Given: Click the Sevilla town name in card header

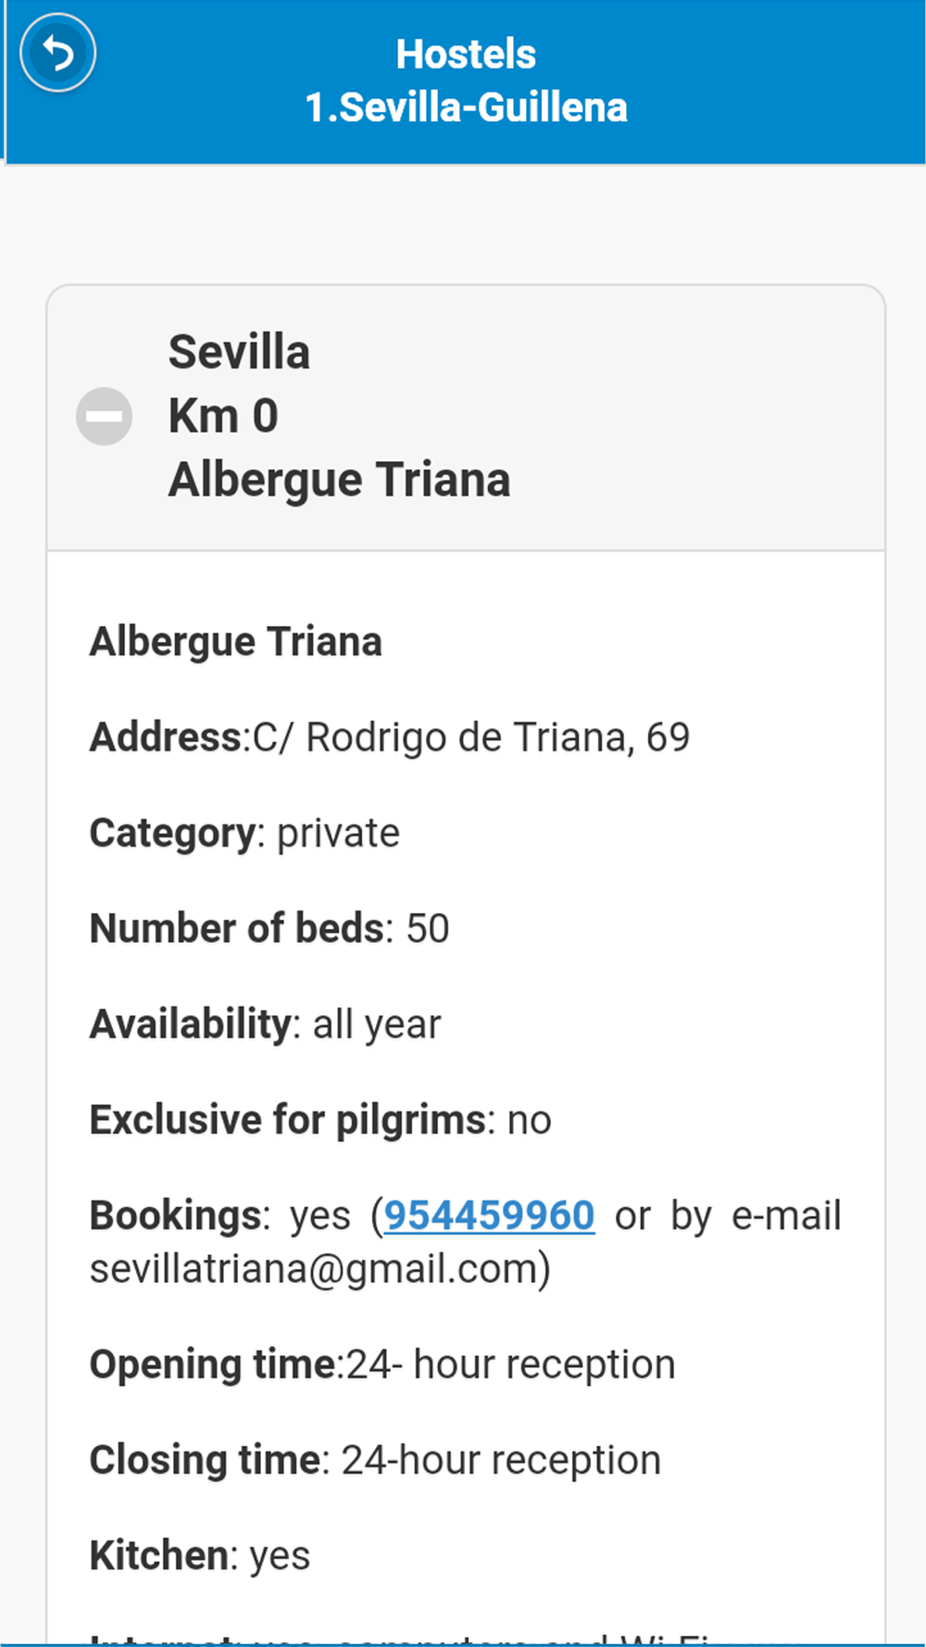Looking at the screenshot, I should pos(239,352).
